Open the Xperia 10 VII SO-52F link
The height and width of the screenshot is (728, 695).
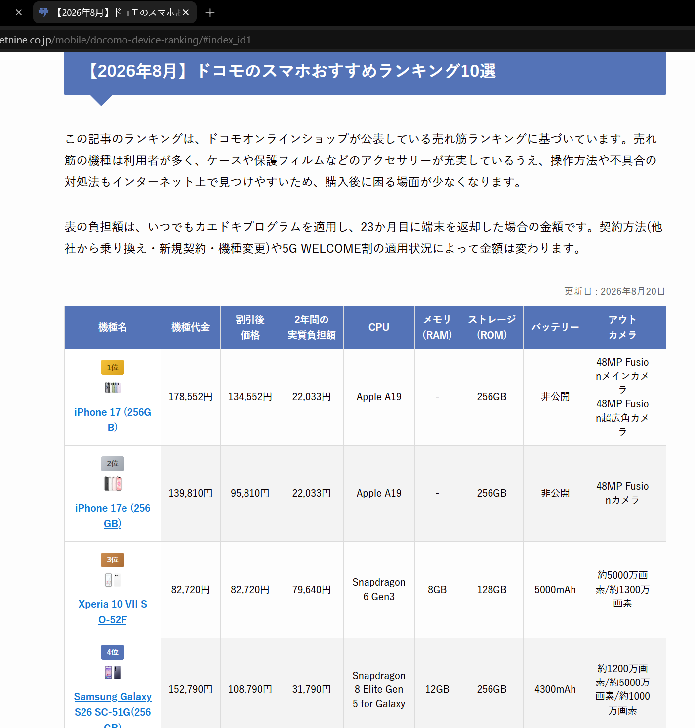tap(113, 612)
